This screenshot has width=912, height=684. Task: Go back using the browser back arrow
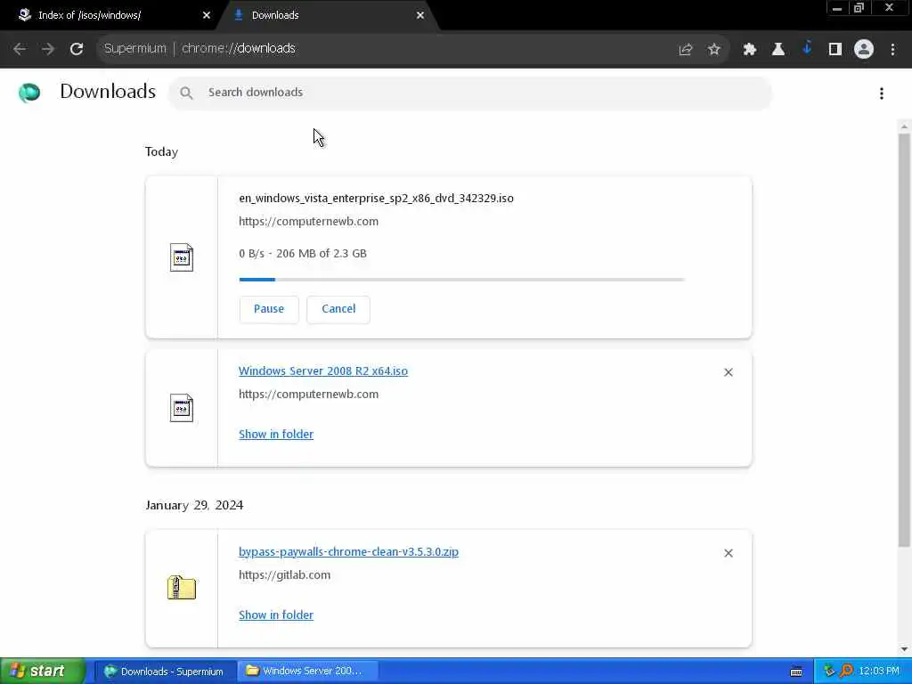point(20,49)
